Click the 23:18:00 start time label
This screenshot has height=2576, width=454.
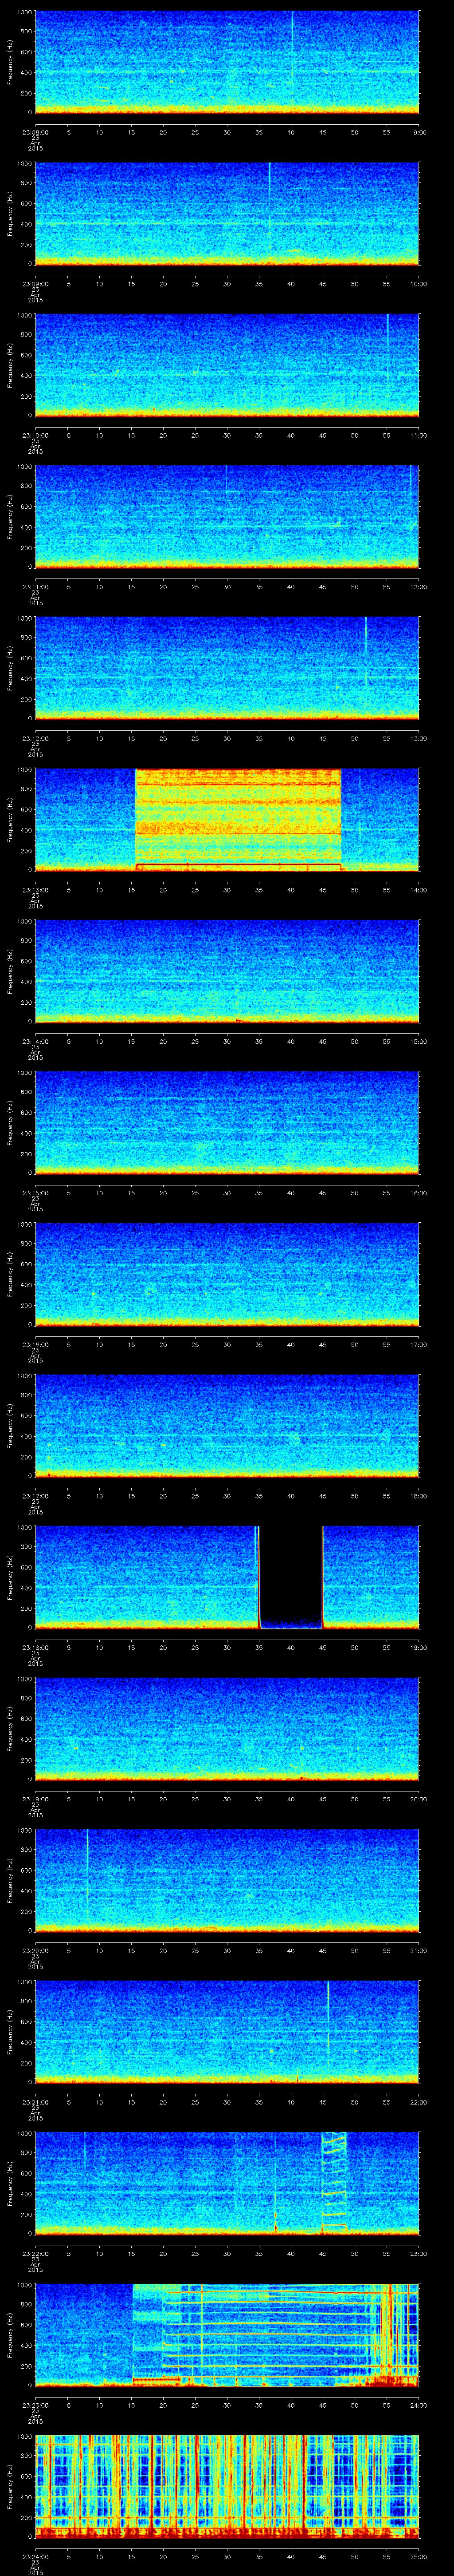[x=35, y=1647]
